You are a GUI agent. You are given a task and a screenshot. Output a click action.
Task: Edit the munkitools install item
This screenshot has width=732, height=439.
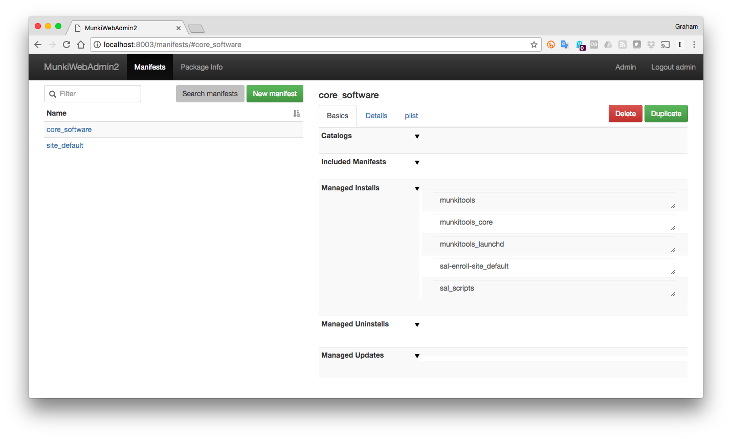coord(554,200)
